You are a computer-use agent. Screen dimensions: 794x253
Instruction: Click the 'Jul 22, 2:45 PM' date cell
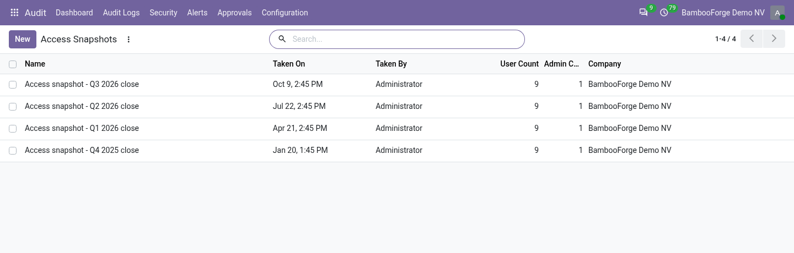click(299, 106)
